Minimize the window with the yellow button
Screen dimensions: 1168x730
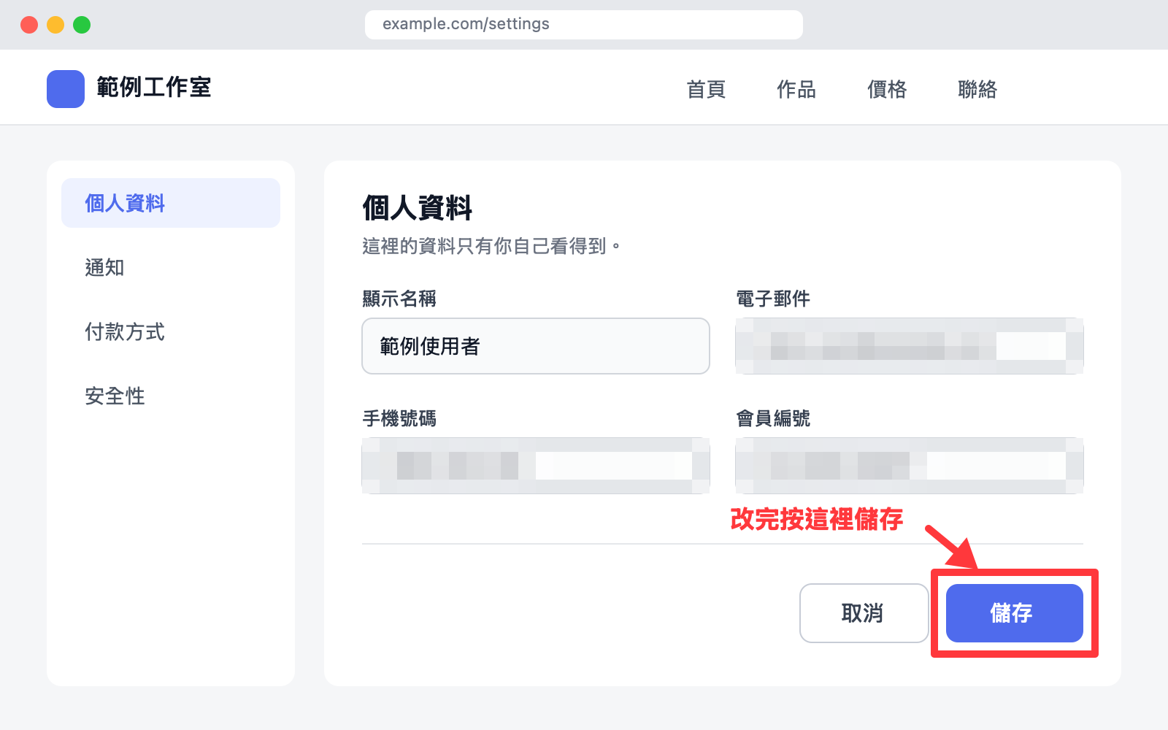[55, 25]
